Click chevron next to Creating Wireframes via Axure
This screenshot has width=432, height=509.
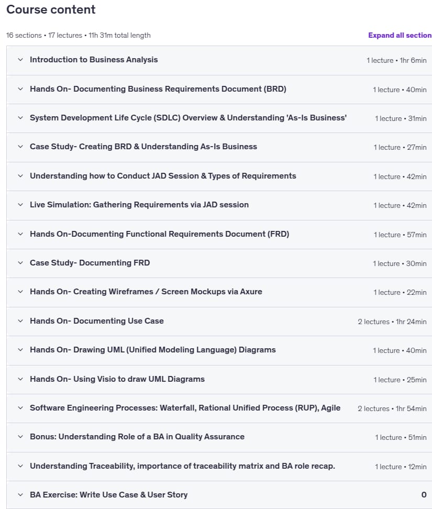[20, 292]
